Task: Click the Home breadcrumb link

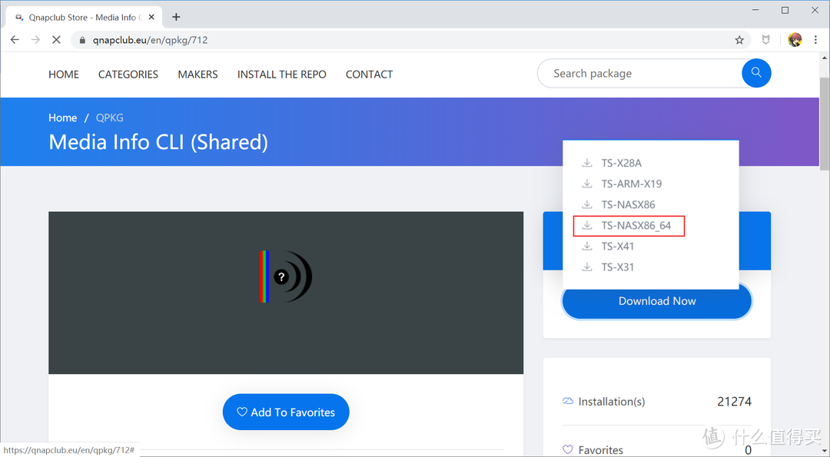Action: [62, 118]
